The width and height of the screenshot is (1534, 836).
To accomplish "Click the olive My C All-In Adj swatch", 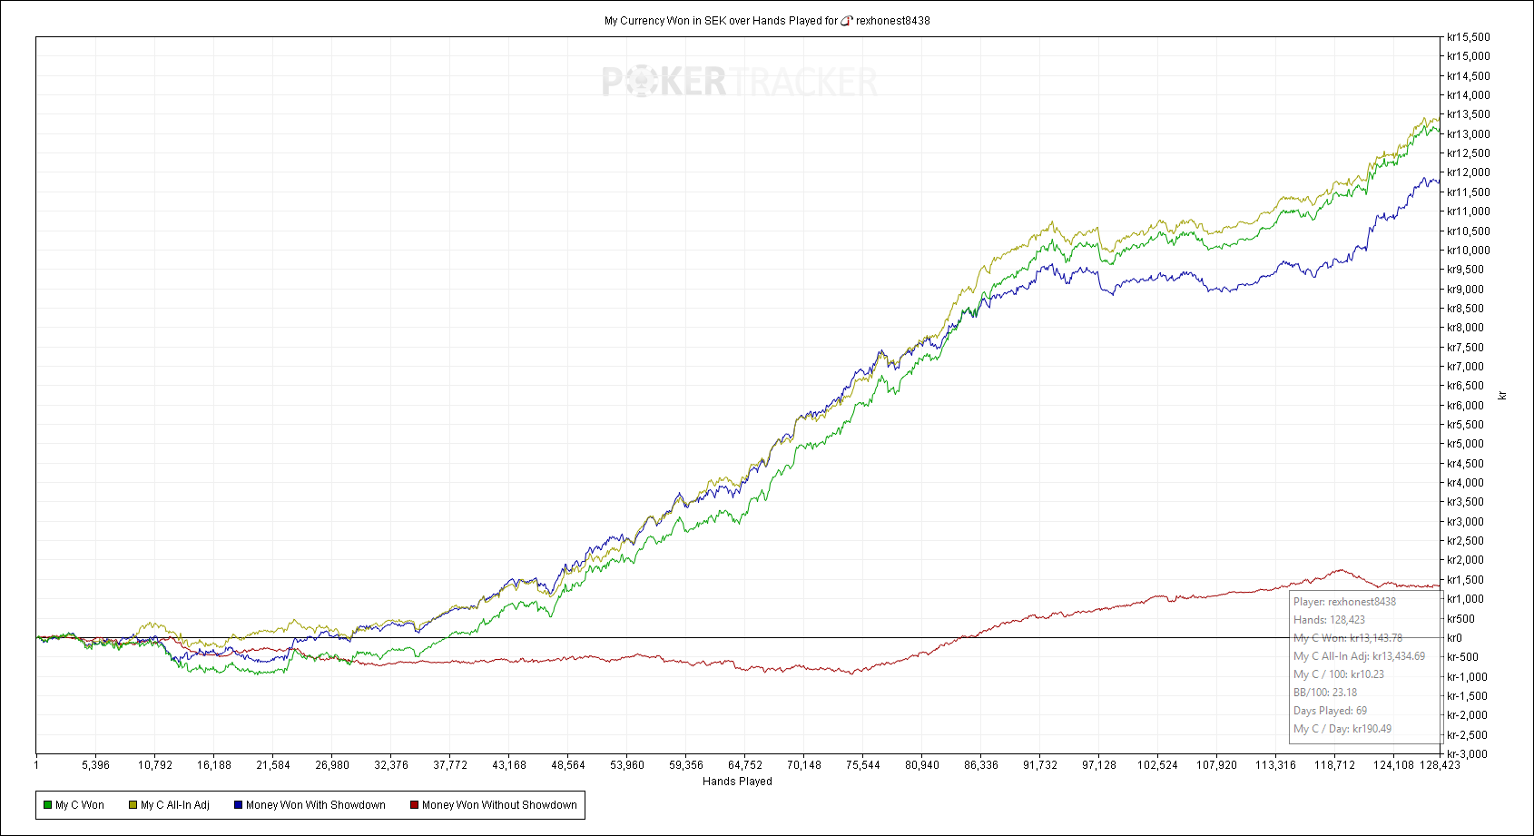I will (x=133, y=805).
